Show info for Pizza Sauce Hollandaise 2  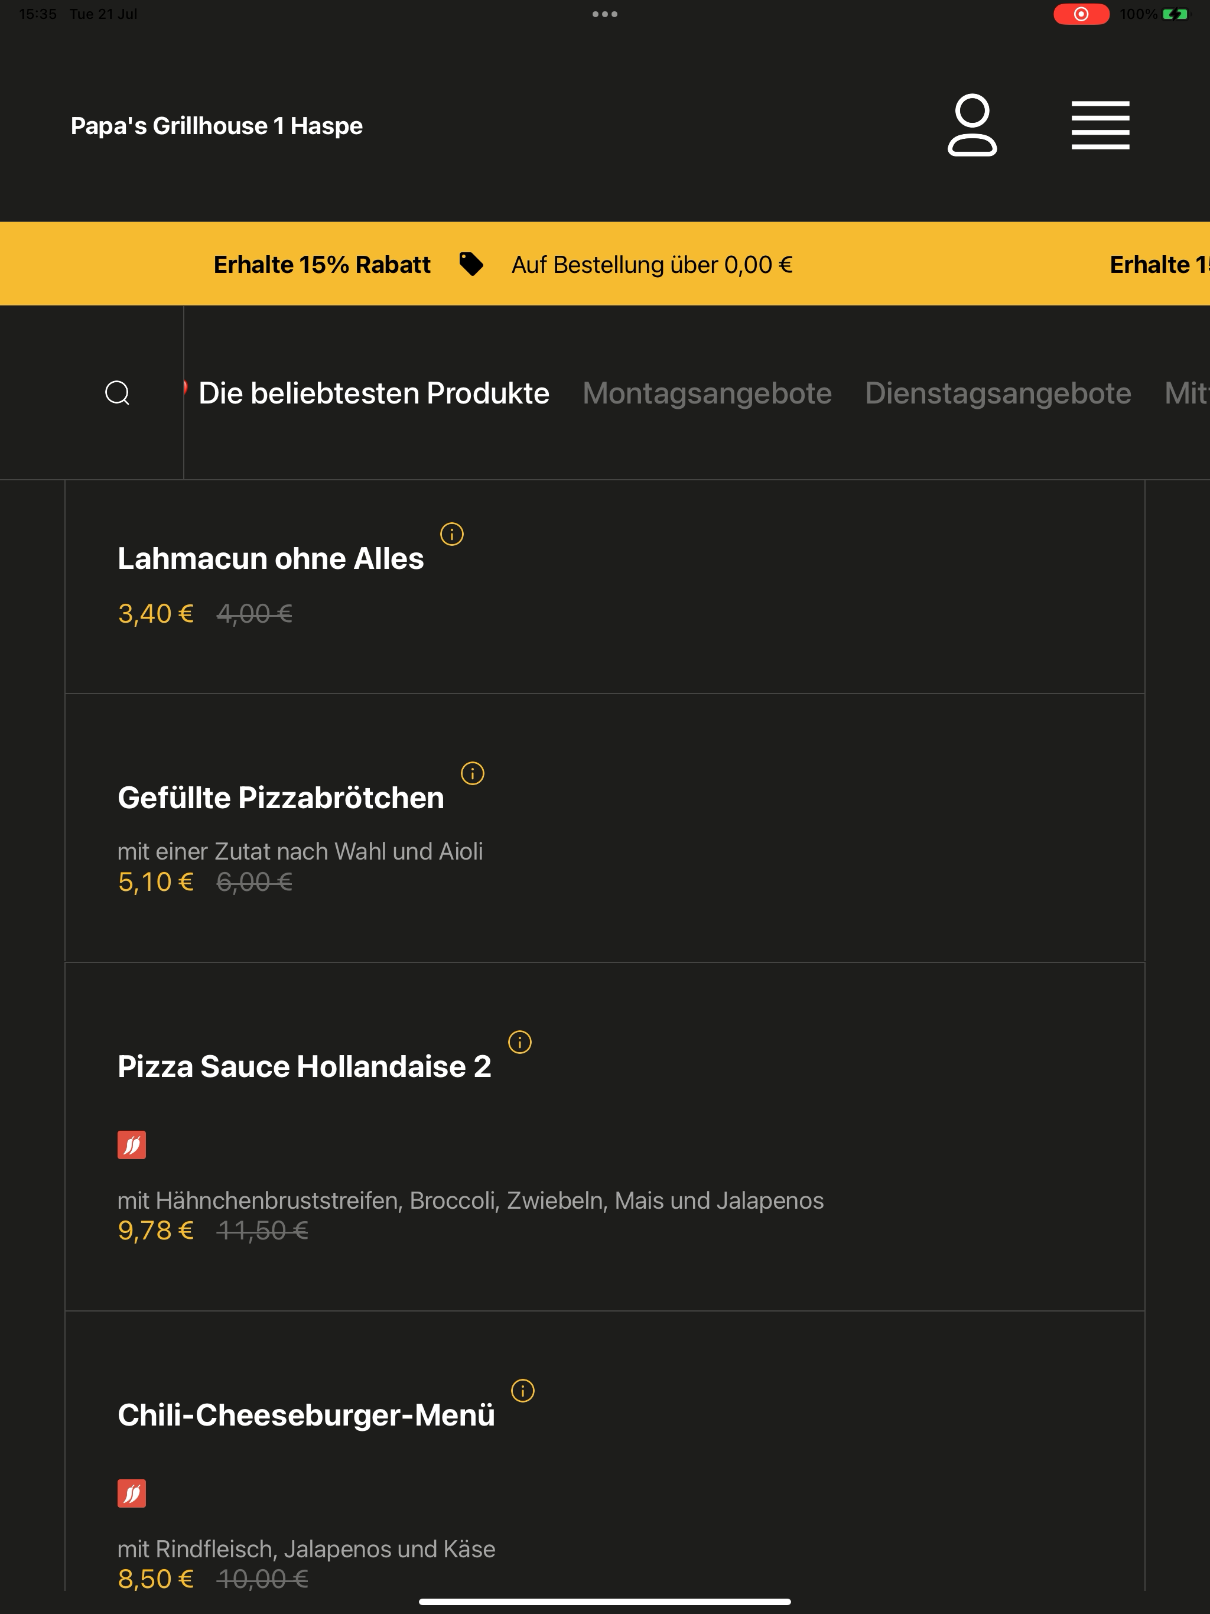coord(519,1042)
